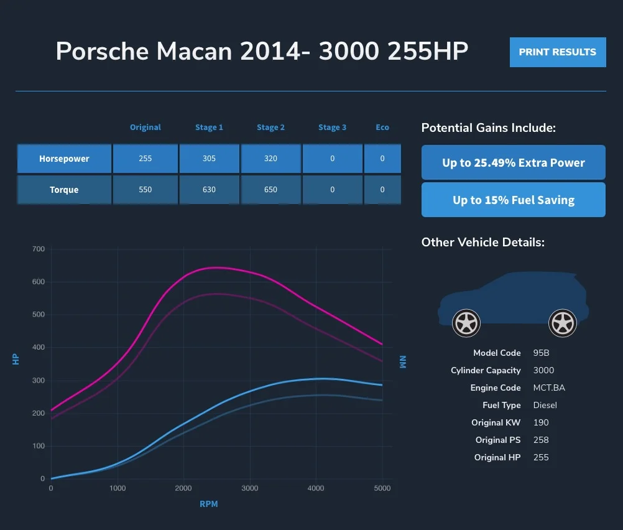The height and width of the screenshot is (530, 623).
Task: Click the Eco torque 0 cell
Action: [382, 190]
